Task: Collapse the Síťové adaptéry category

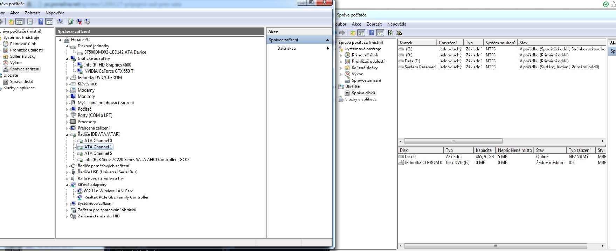Action: click(x=67, y=185)
